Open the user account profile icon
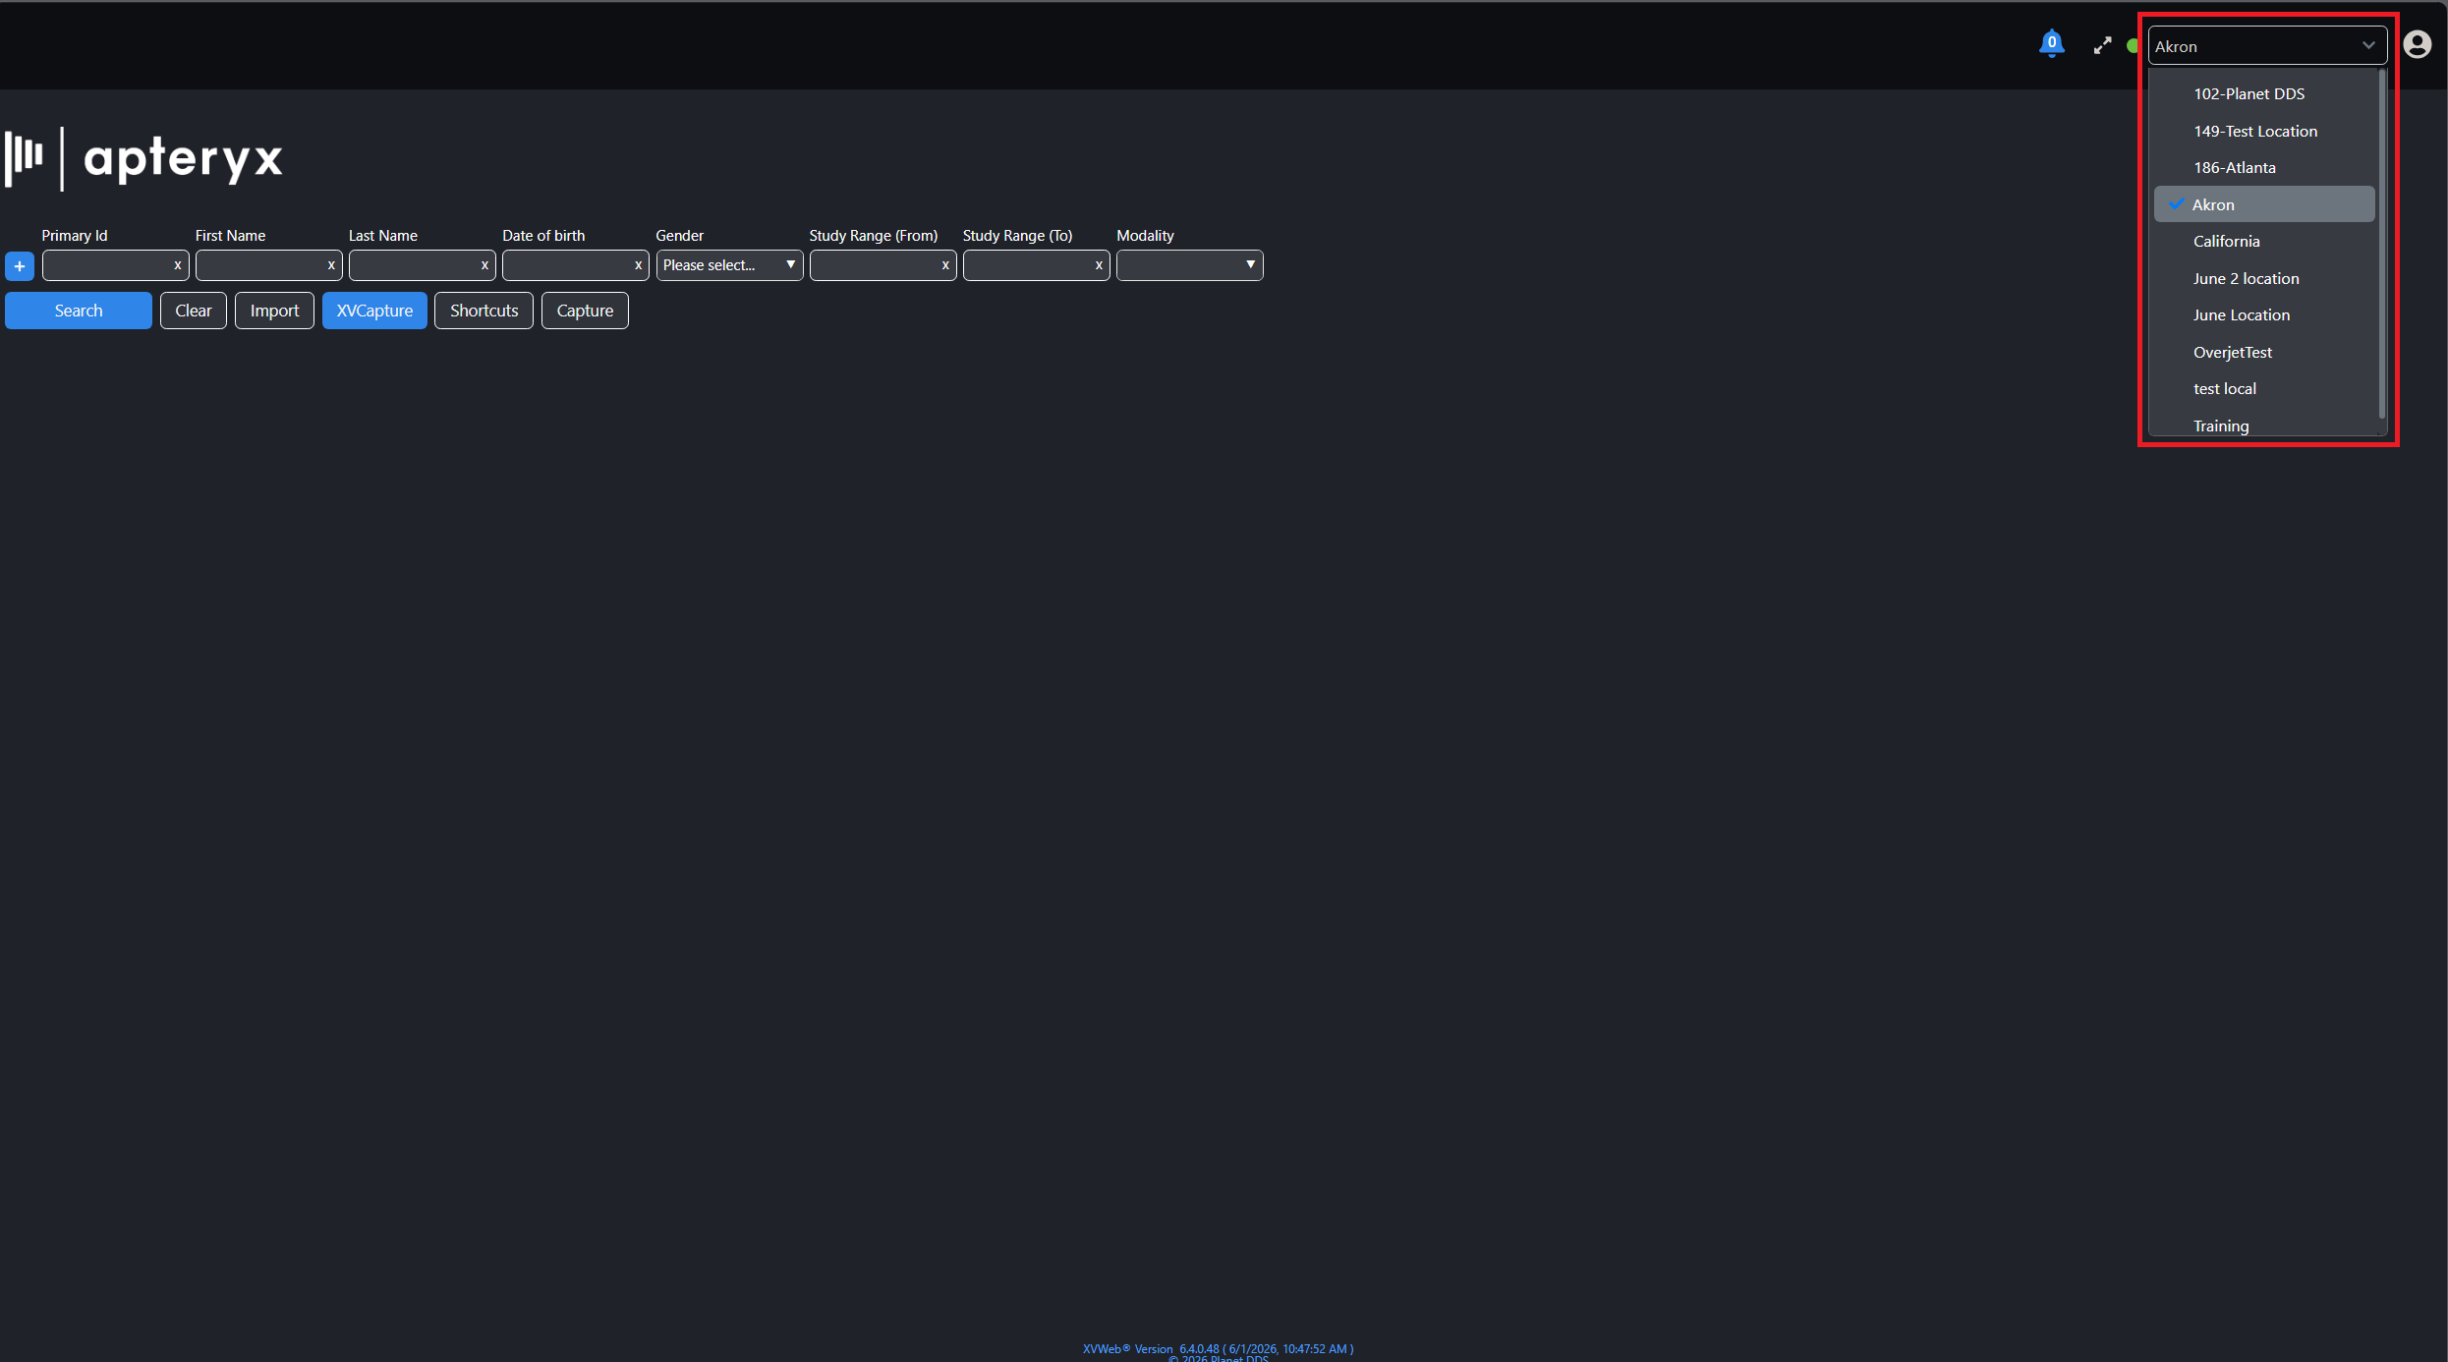 2418,45
